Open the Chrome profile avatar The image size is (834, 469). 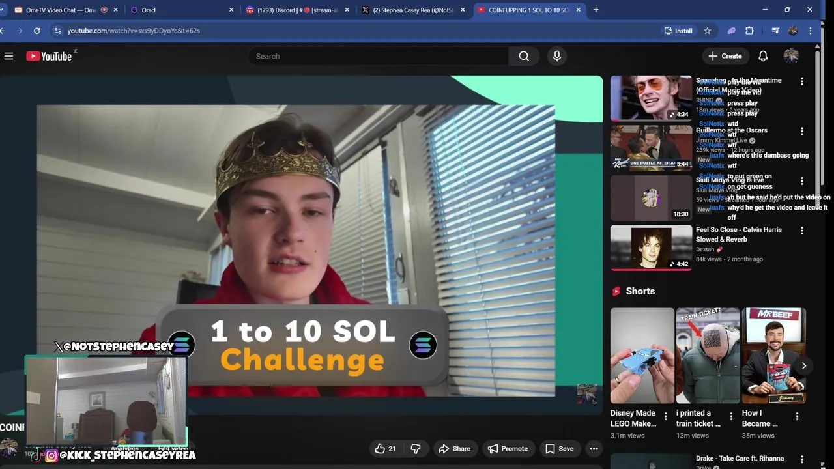pyautogui.click(x=793, y=31)
